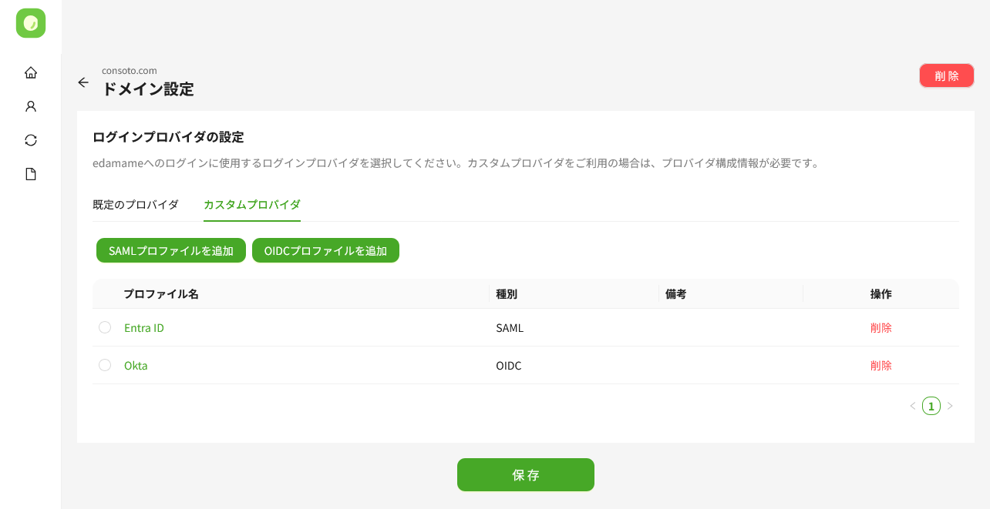Delete the Entra ID profile row
The width and height of the screenshot is (990, 509).
[x=881, y=328]
